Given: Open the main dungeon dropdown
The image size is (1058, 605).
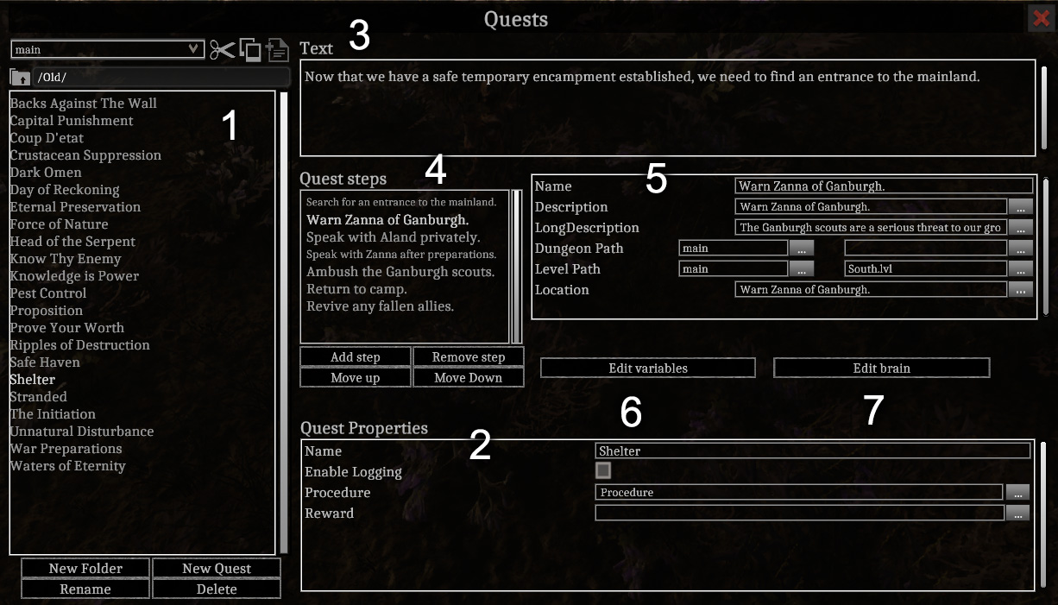Looking at the screenshot, I should pos(108,50).
